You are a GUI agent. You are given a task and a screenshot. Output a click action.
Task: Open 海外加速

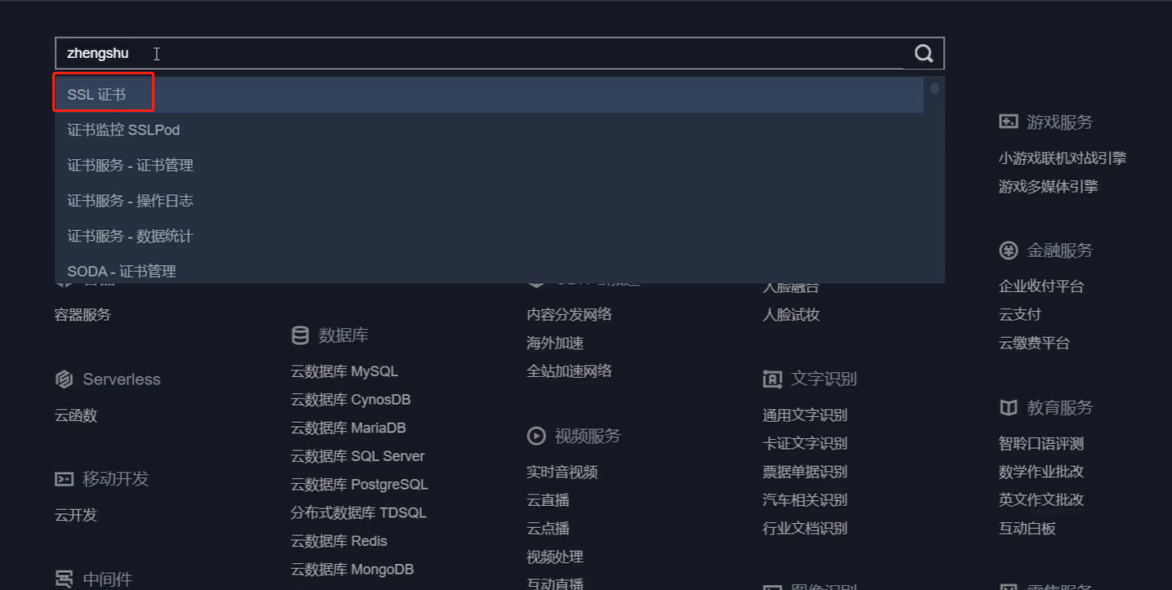(x=555, y=344)
